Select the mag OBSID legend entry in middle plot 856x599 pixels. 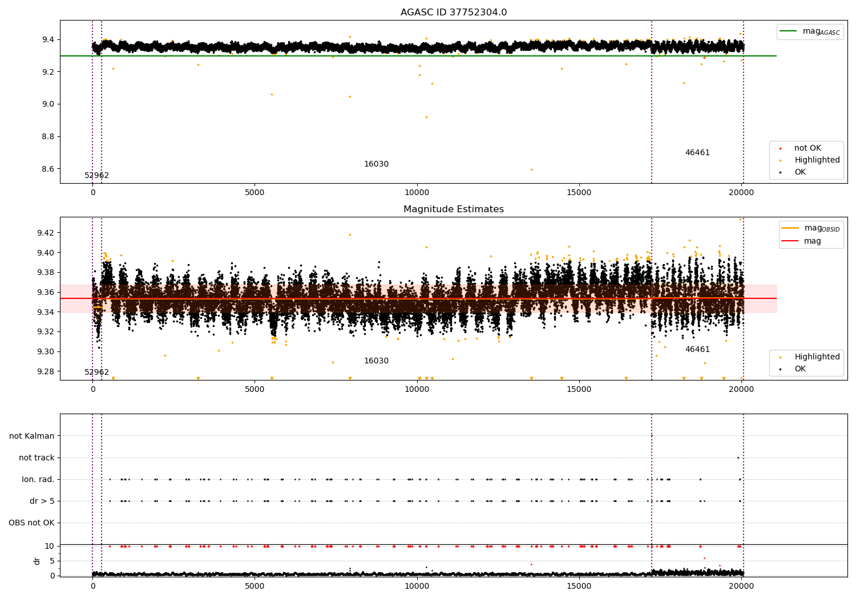(x=811, y=228)
